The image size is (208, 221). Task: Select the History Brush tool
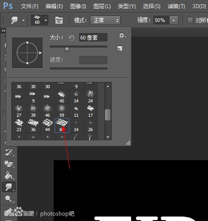[8, 152]
